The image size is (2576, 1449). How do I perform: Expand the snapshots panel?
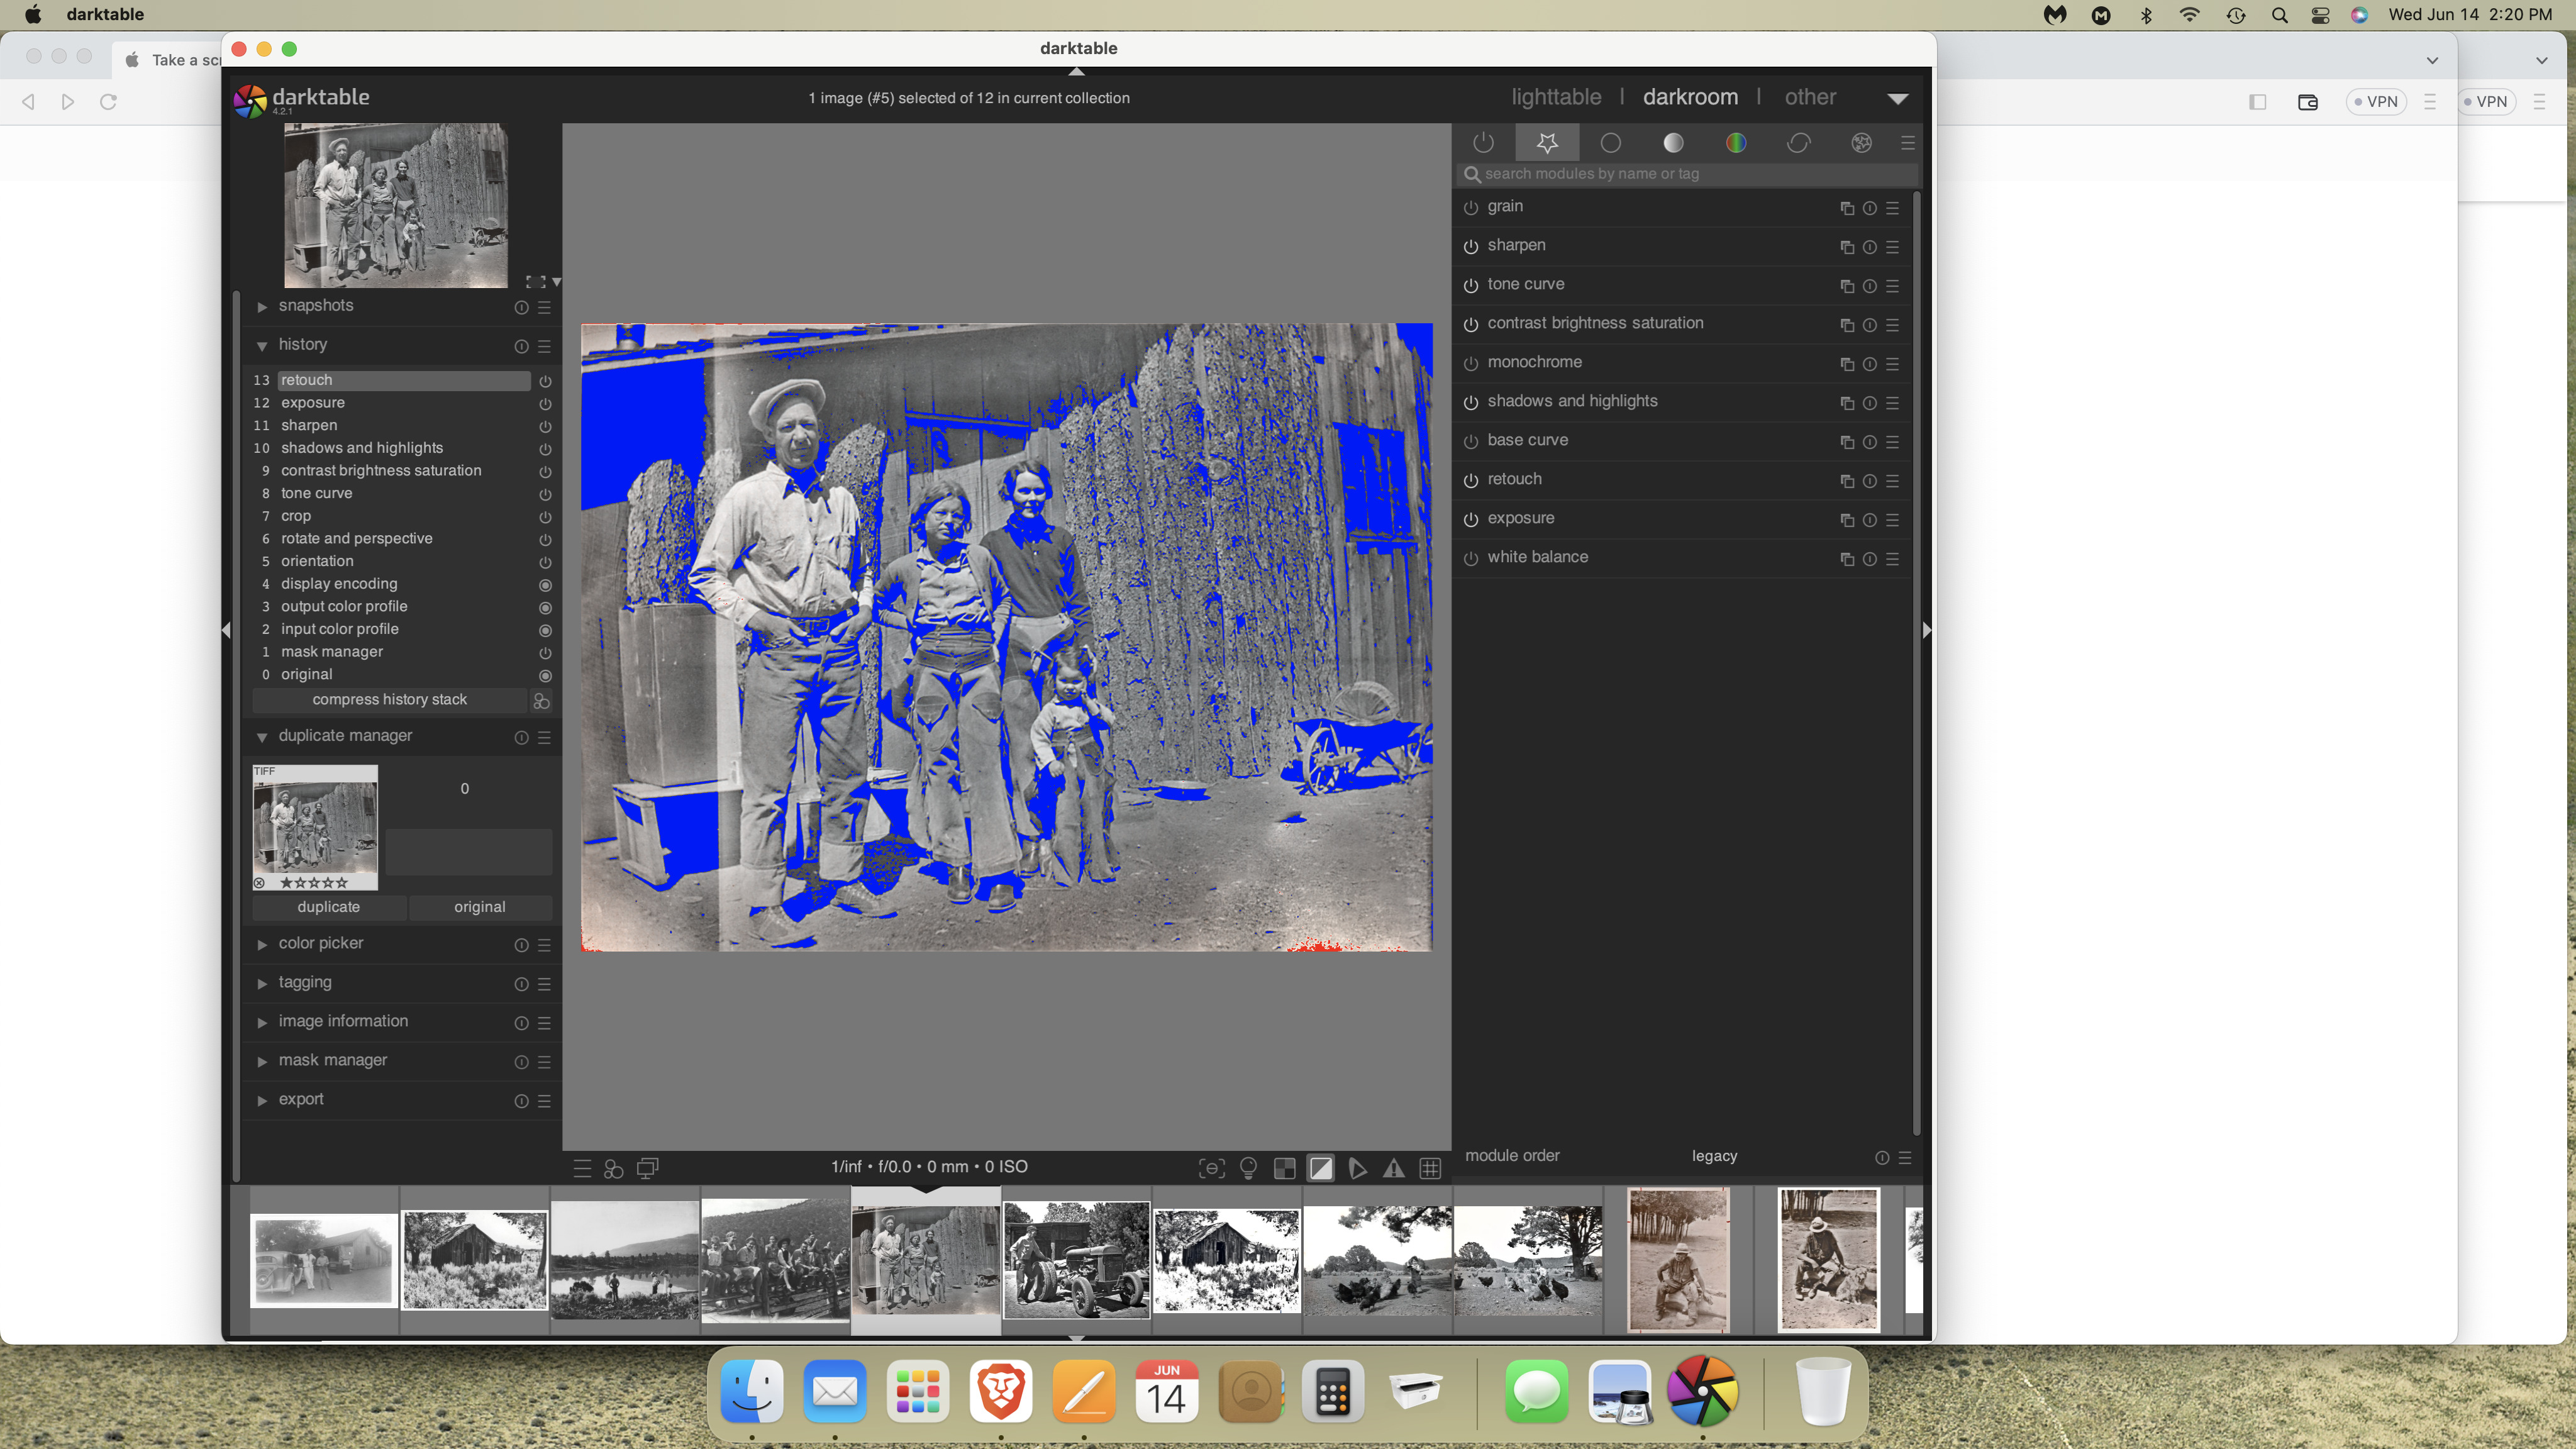point(316,306)
